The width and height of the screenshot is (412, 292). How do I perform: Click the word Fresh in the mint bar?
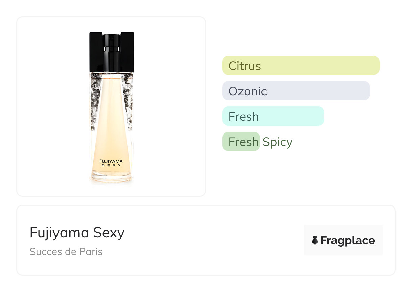pyautogui.click(x=244, y=116)
